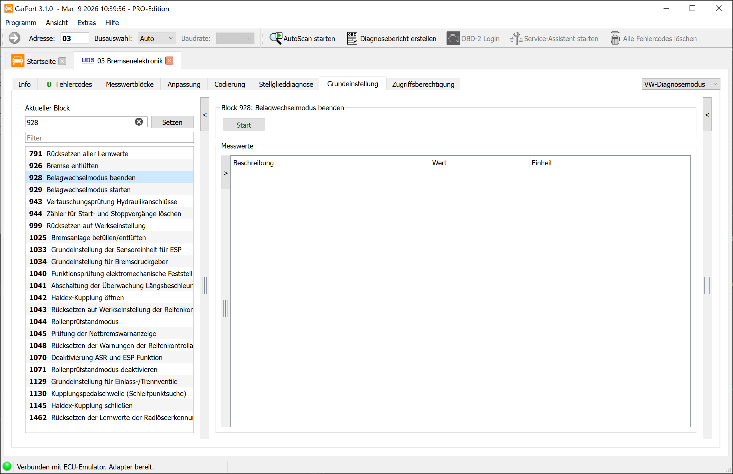Click the CarPort app icon in title bar
The height and width of the screenshot is (474, 733).
point(9,8)
